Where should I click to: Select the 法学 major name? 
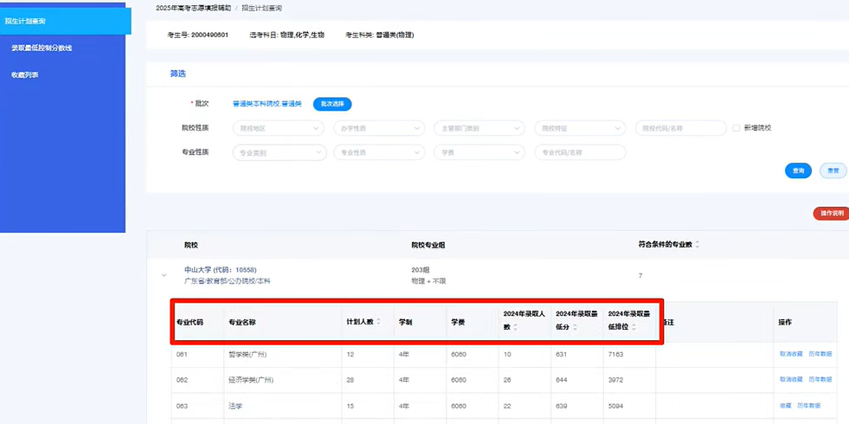235,406
